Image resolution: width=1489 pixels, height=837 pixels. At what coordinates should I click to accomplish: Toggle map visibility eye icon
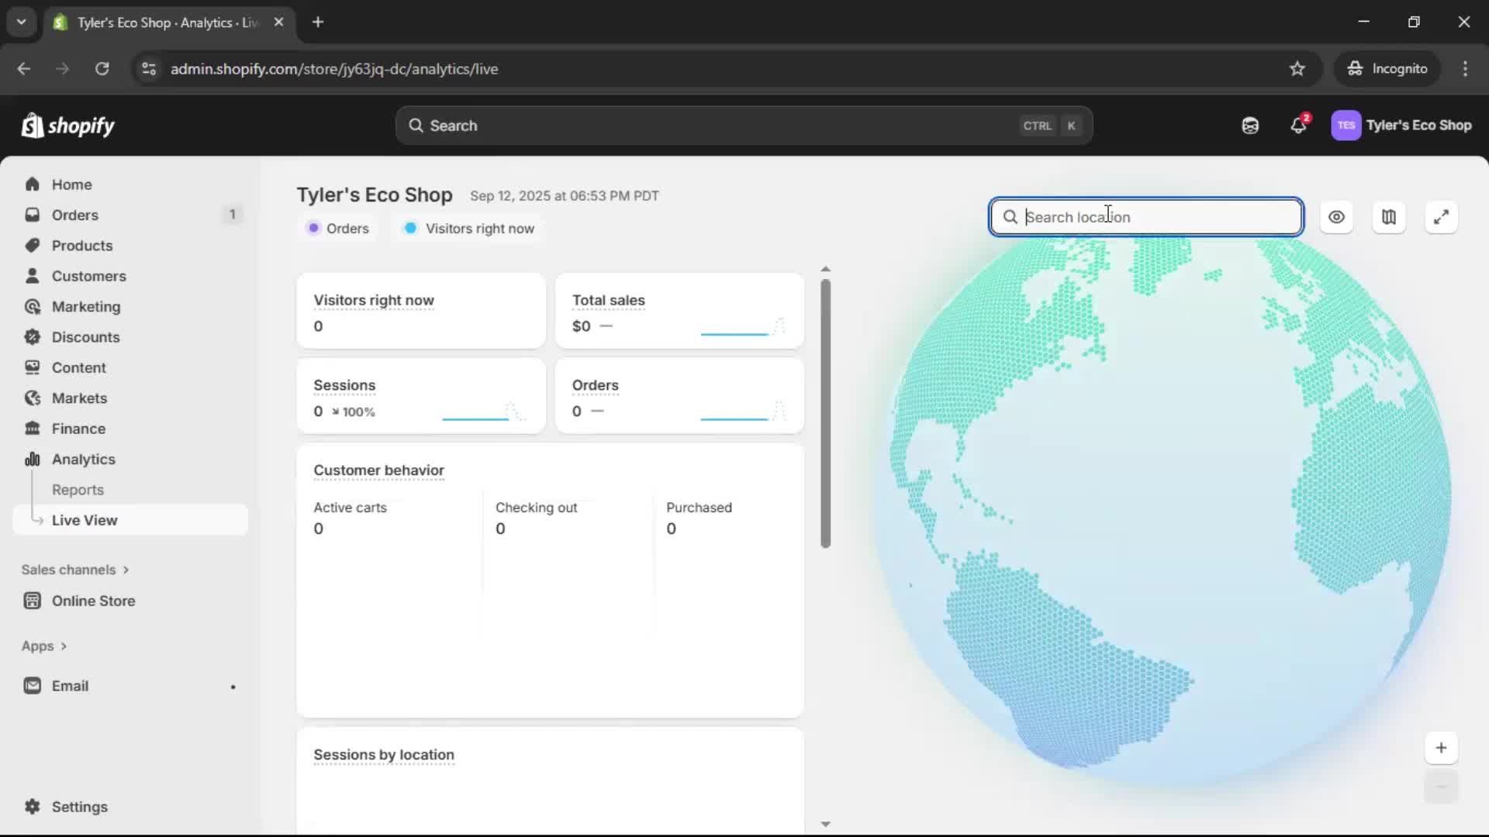click(1336, 217)
